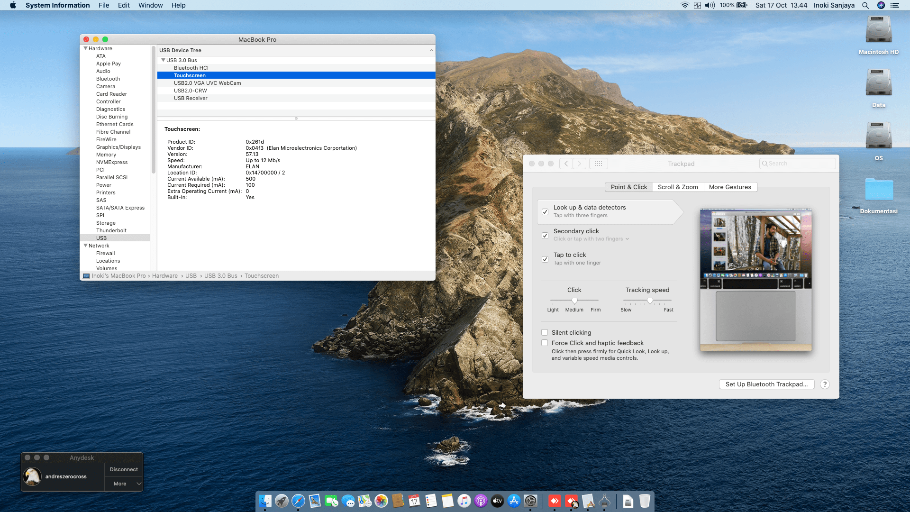Viewport: 910px width, 512px height.
Task: Open the Edit menu
Action: point(124,5)
